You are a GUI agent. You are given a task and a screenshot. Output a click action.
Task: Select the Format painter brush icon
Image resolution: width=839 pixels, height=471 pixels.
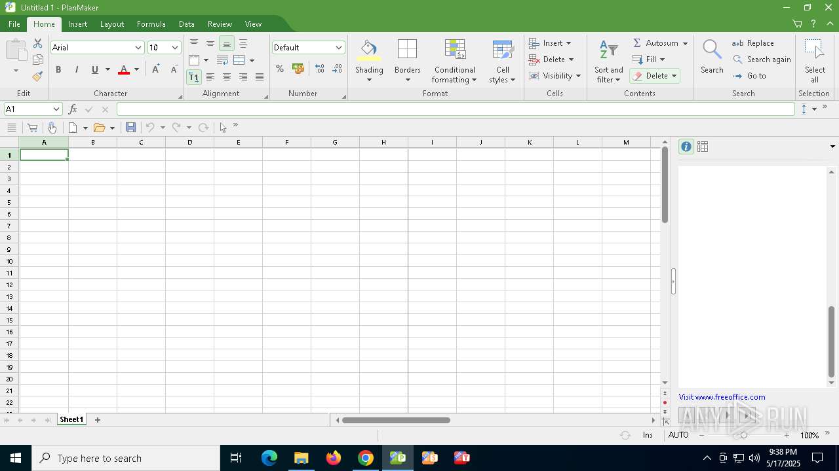(38, 76)
